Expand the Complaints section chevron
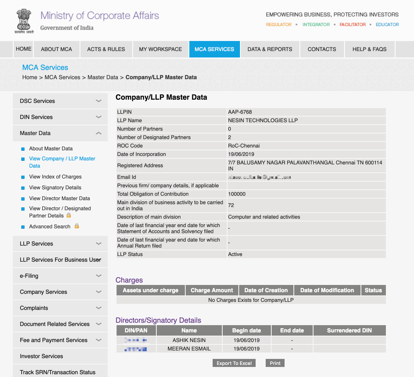The width and height of the screenshot is (414, 377). 98,308
